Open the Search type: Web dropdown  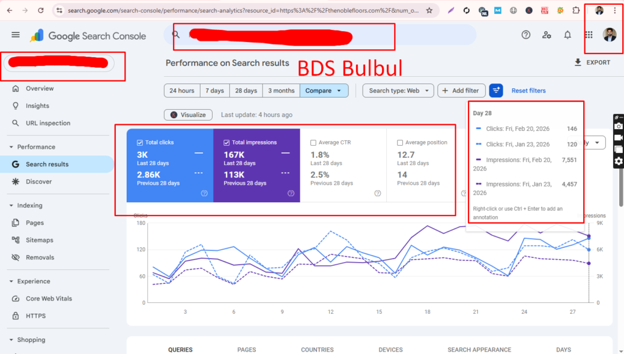[x=398, y=90]
